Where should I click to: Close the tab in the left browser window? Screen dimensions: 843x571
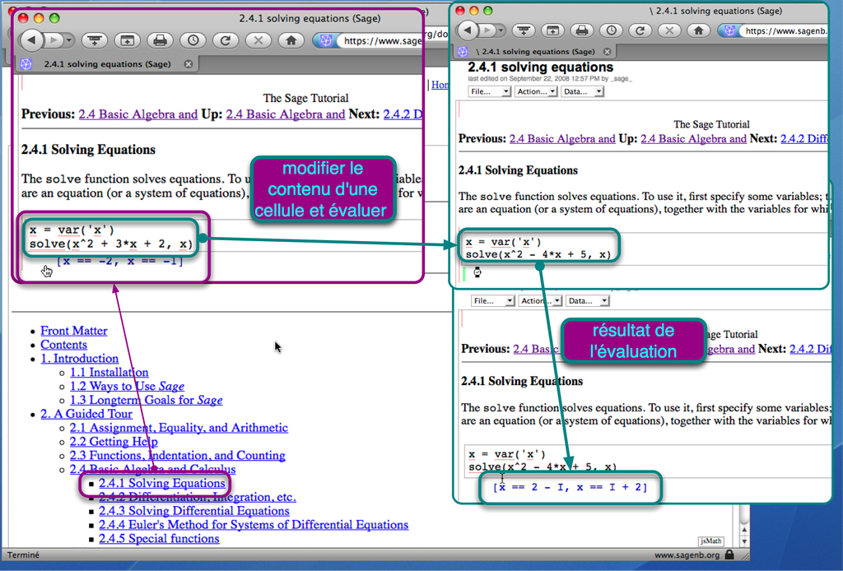tap(189, 64)
